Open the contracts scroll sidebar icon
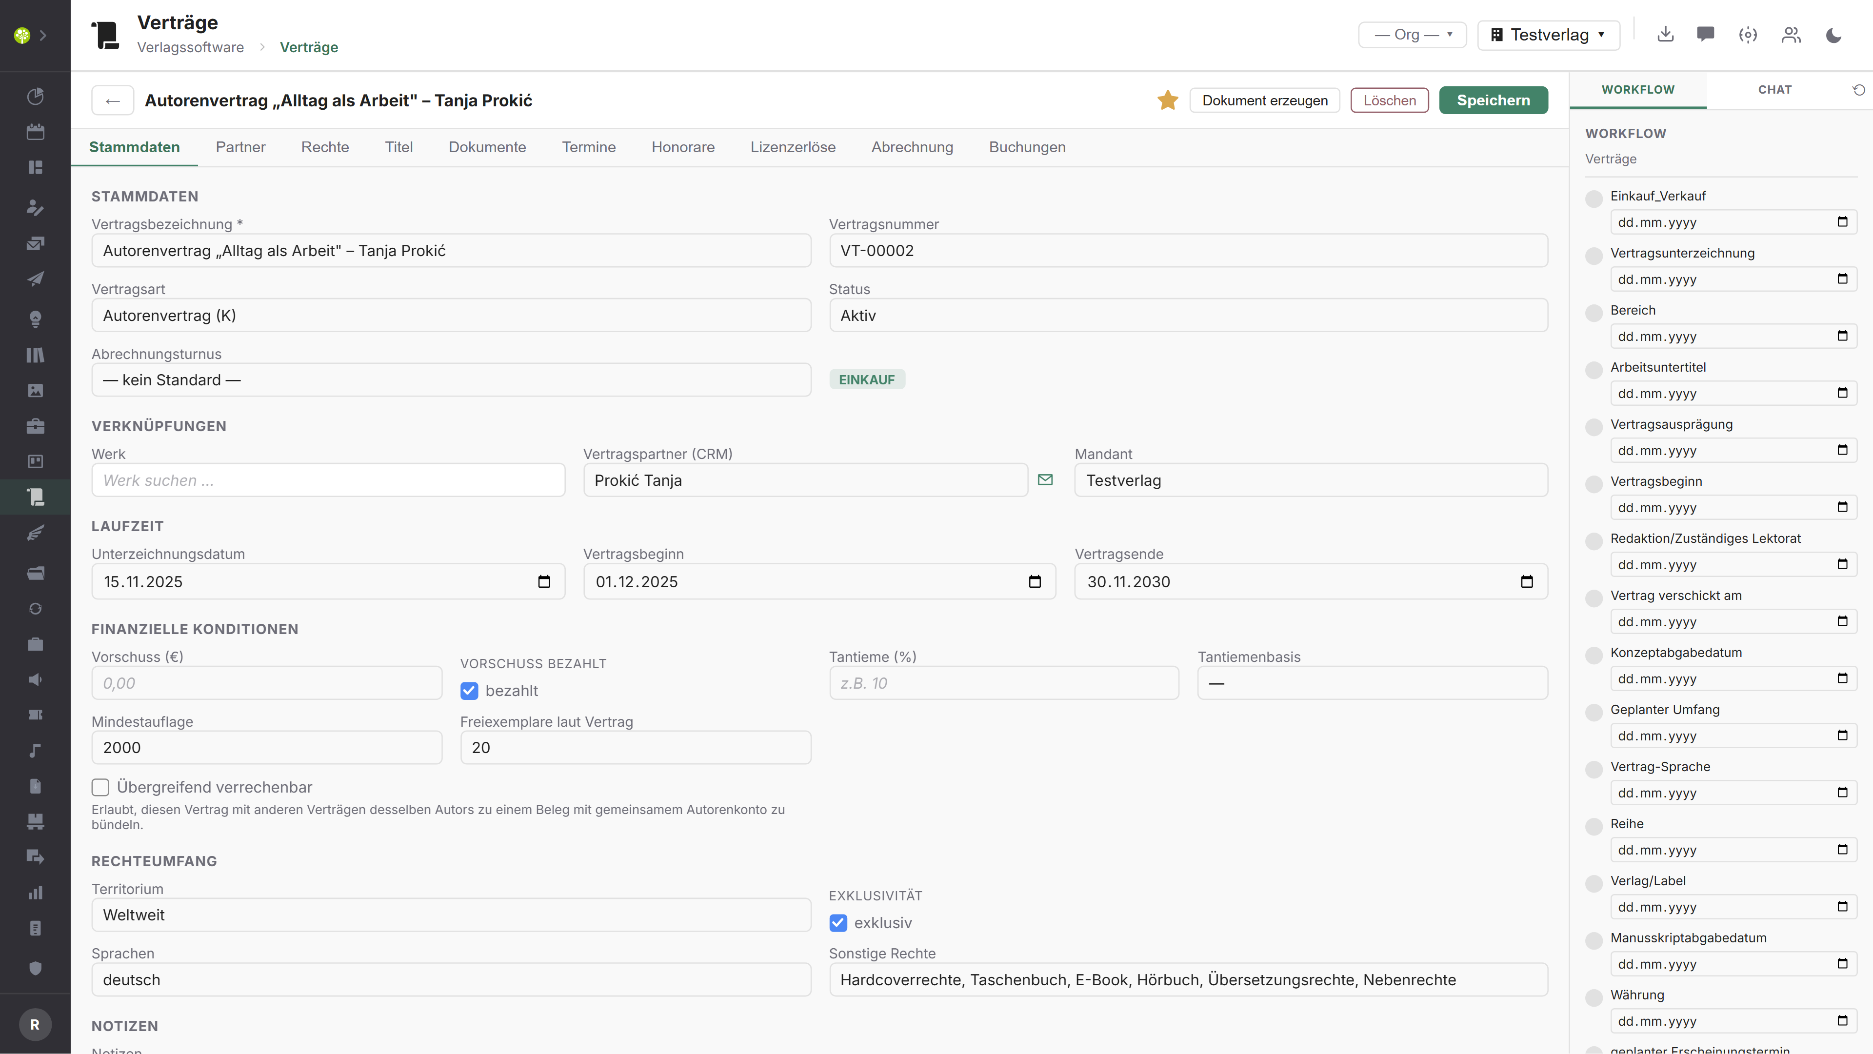This screenshot has height=1054, width=1873. coord(35,497)
